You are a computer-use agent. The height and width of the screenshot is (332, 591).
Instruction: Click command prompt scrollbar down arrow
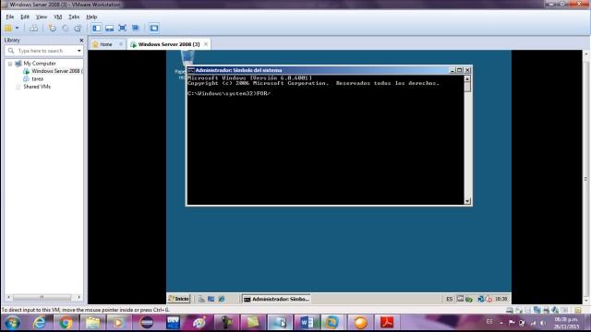click(467, 201)
